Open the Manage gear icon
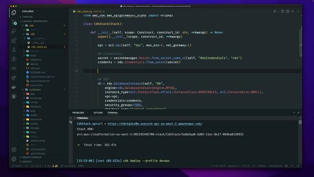Viewport: 314px width, 177px height. [x=14, y=159]
